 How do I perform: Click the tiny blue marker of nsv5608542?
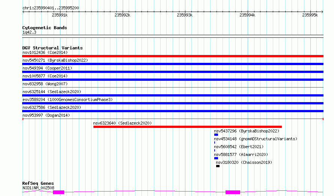point(215,150)
